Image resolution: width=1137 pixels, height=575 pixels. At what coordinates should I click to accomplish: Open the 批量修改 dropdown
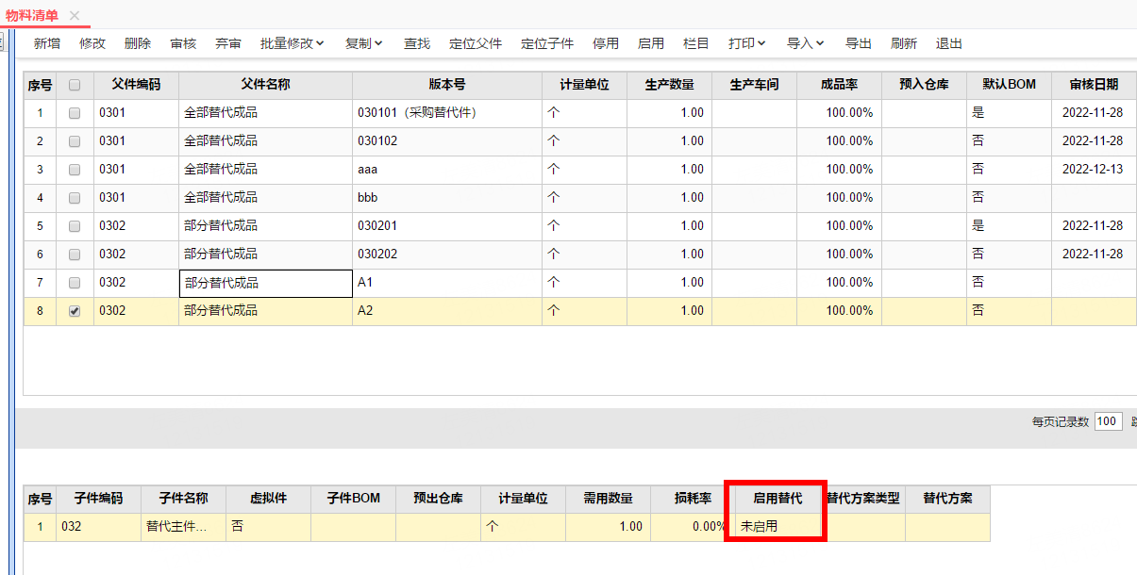(293, 43)
